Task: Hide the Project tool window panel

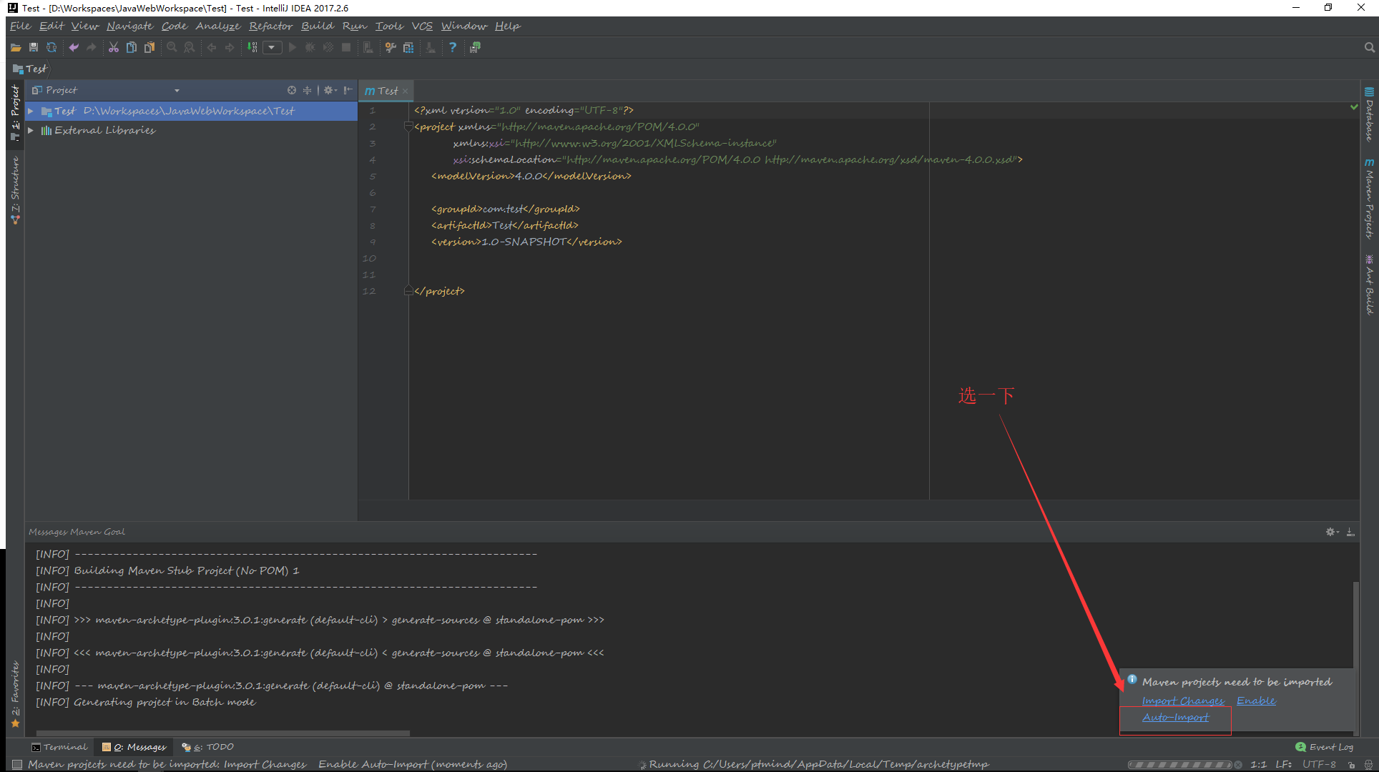Action: (x=348, y=90)
